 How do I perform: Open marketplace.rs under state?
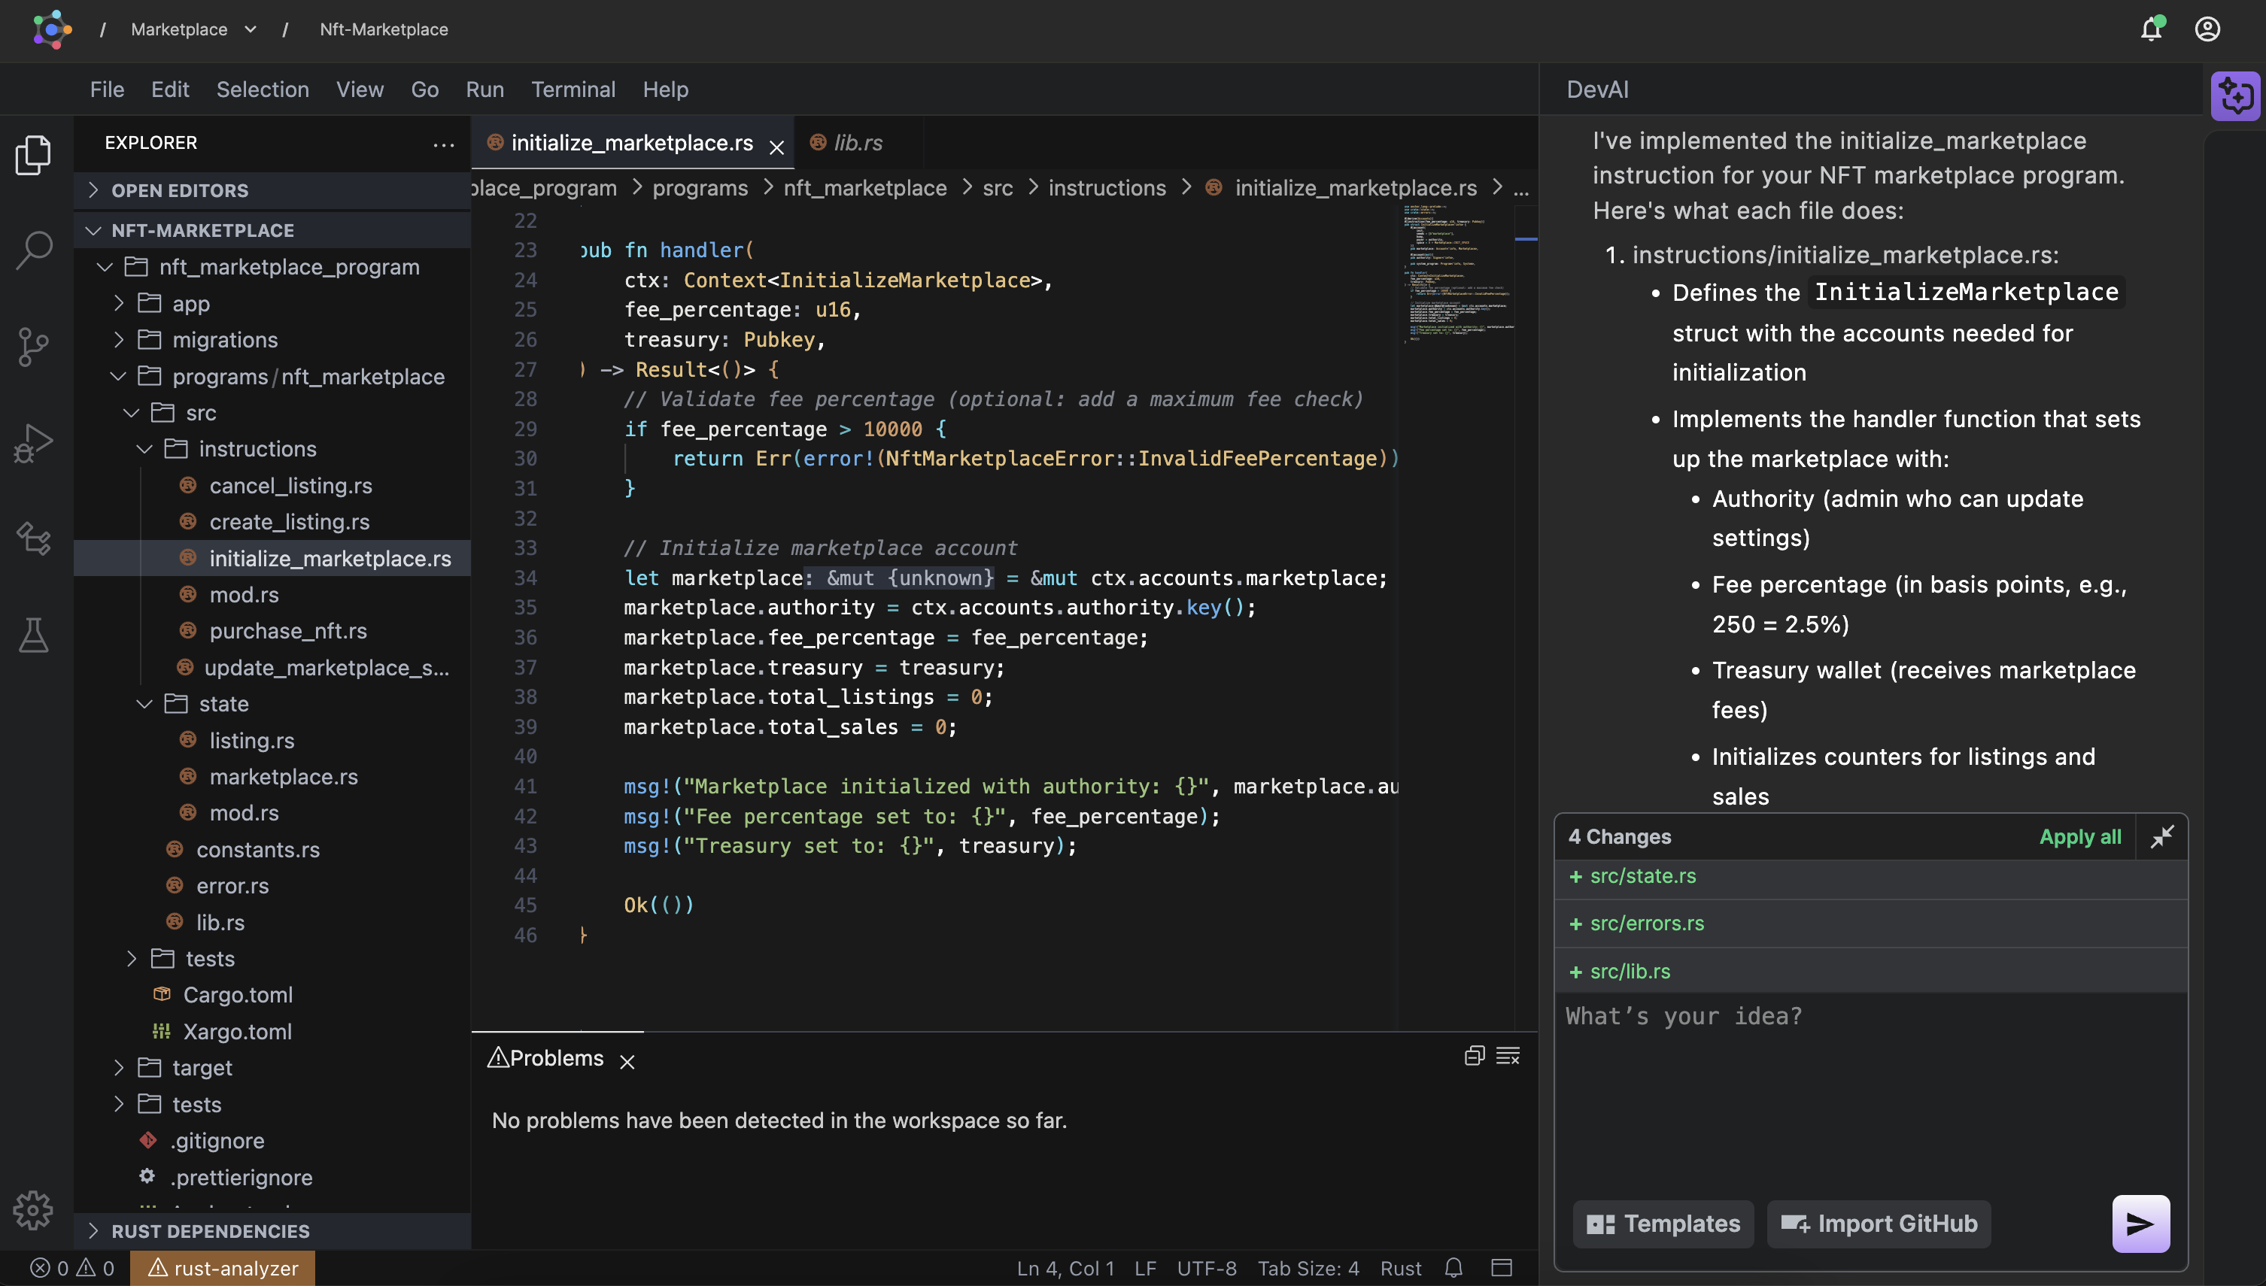283,776
